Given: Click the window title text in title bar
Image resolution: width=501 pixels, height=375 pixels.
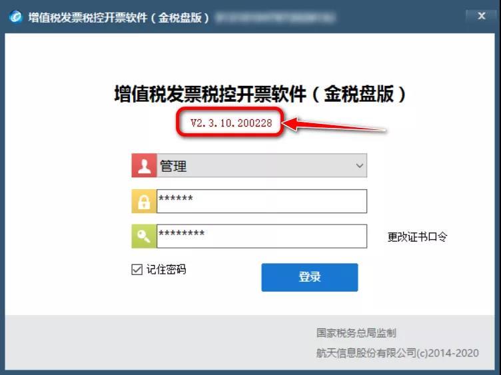Looking at the screenshot, I should (119, 17).
